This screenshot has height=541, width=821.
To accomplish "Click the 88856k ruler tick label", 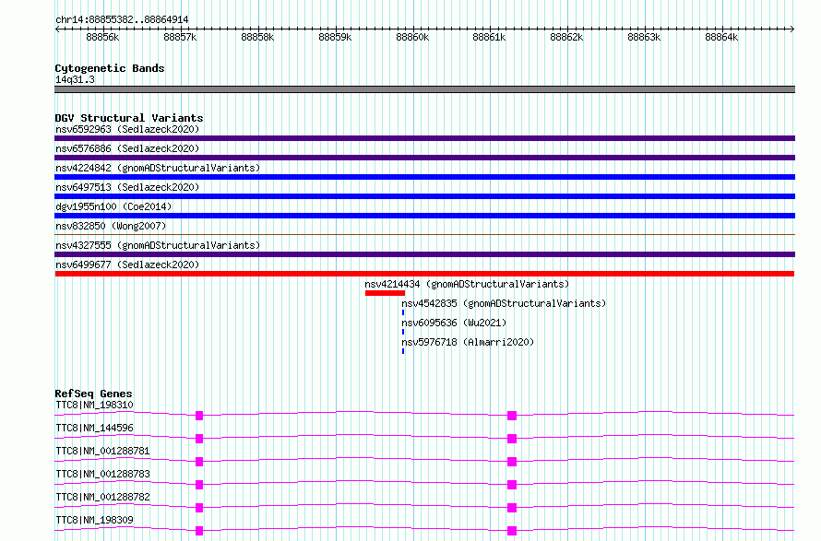I will [x=102, y=37].
